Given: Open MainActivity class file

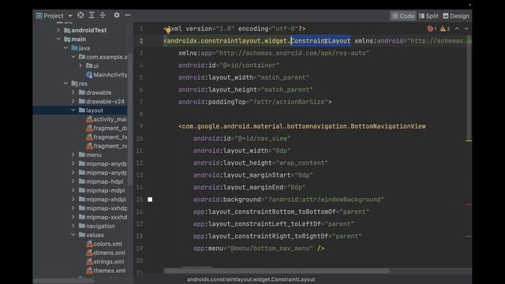Looking at the screenshot, I should pyautogui.click(x=110, y=75).
